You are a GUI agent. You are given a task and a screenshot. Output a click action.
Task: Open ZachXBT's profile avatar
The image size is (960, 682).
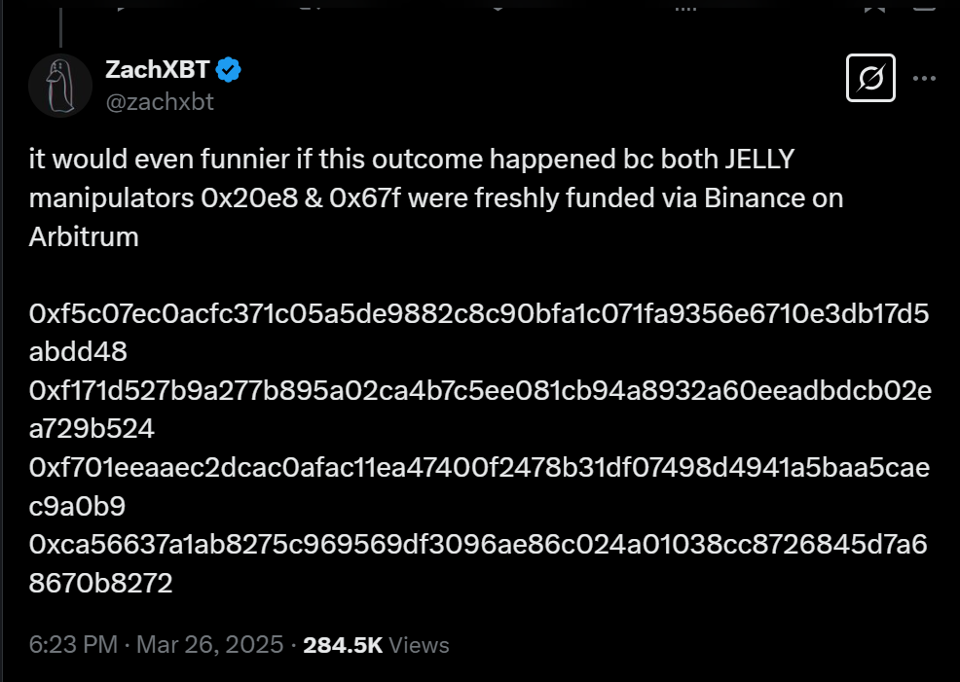(60, 85)
